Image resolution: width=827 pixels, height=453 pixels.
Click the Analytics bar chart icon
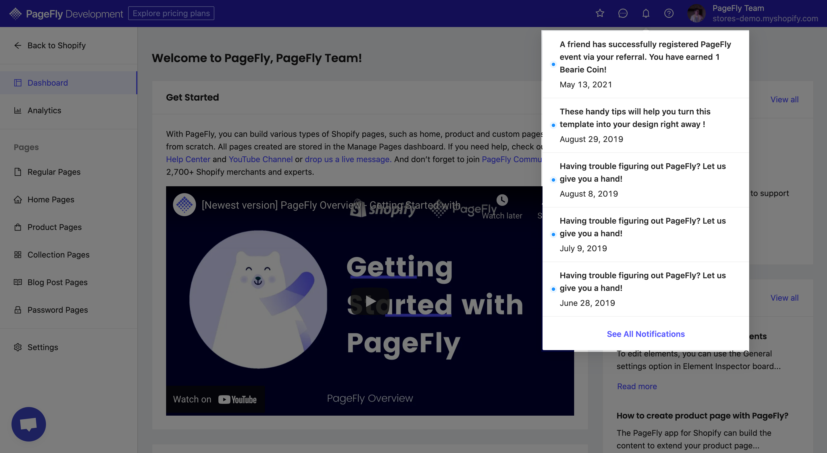pos(18,110)
